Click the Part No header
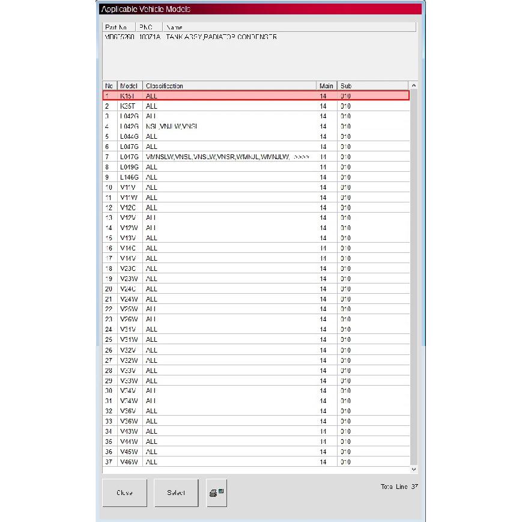The height and width of the screenshot is (522, 522). click(119, 27)
